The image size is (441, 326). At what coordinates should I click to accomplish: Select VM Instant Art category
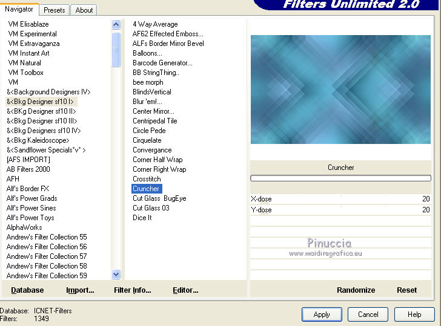[x=28, y=53]
